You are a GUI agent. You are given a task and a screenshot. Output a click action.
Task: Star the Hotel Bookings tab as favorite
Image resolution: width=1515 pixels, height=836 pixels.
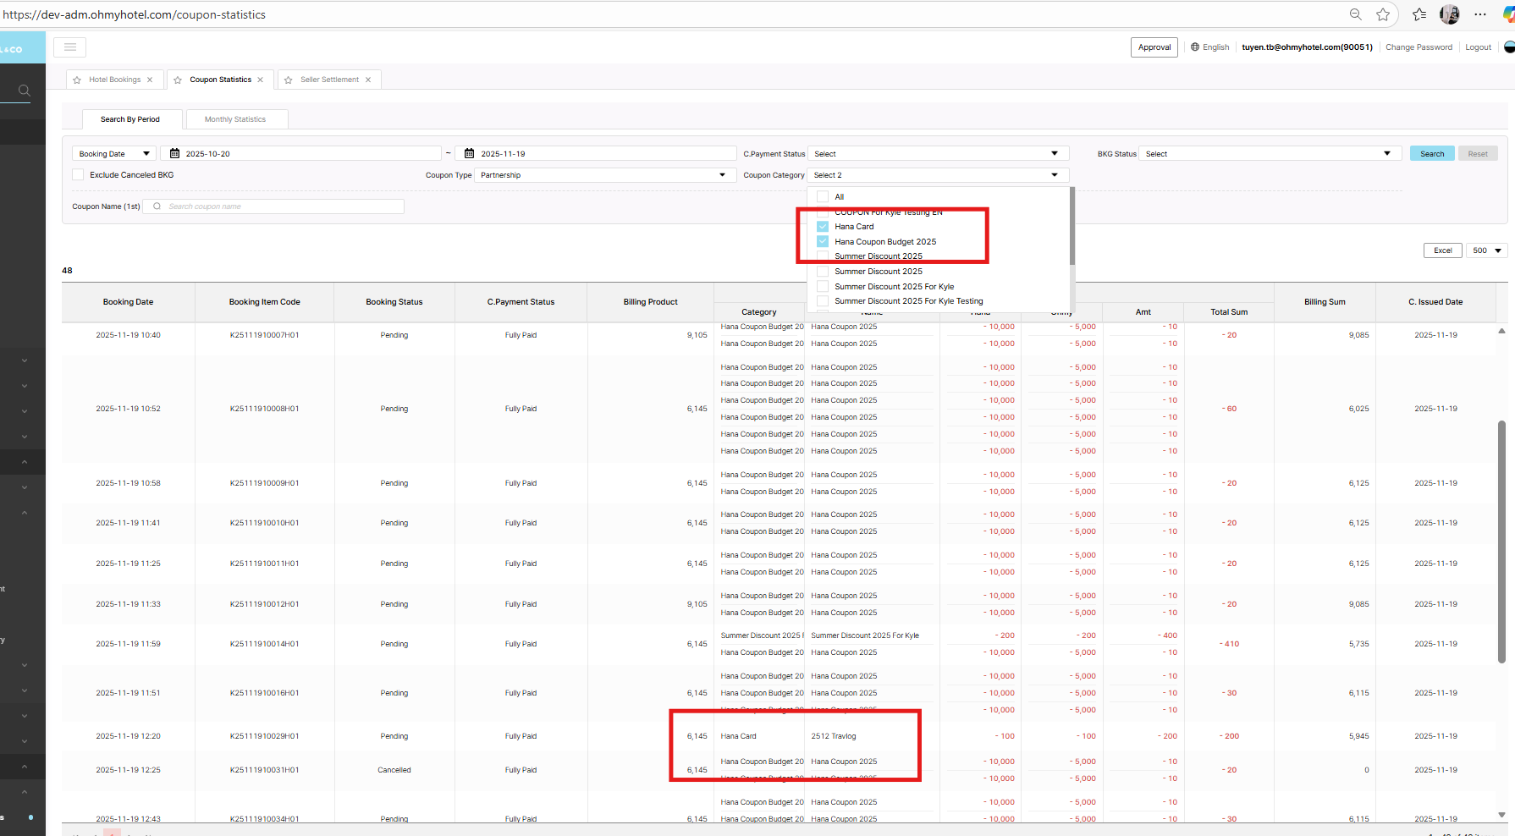point(77,80)
